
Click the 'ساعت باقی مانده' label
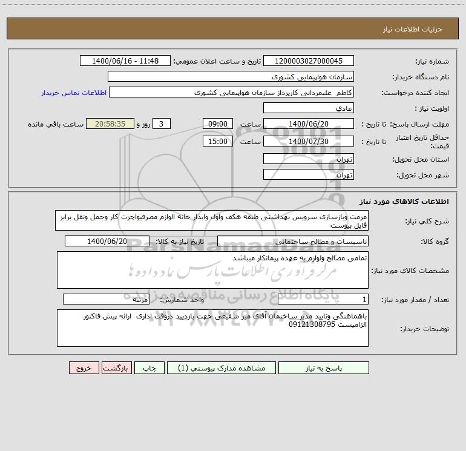coord(56,124)
